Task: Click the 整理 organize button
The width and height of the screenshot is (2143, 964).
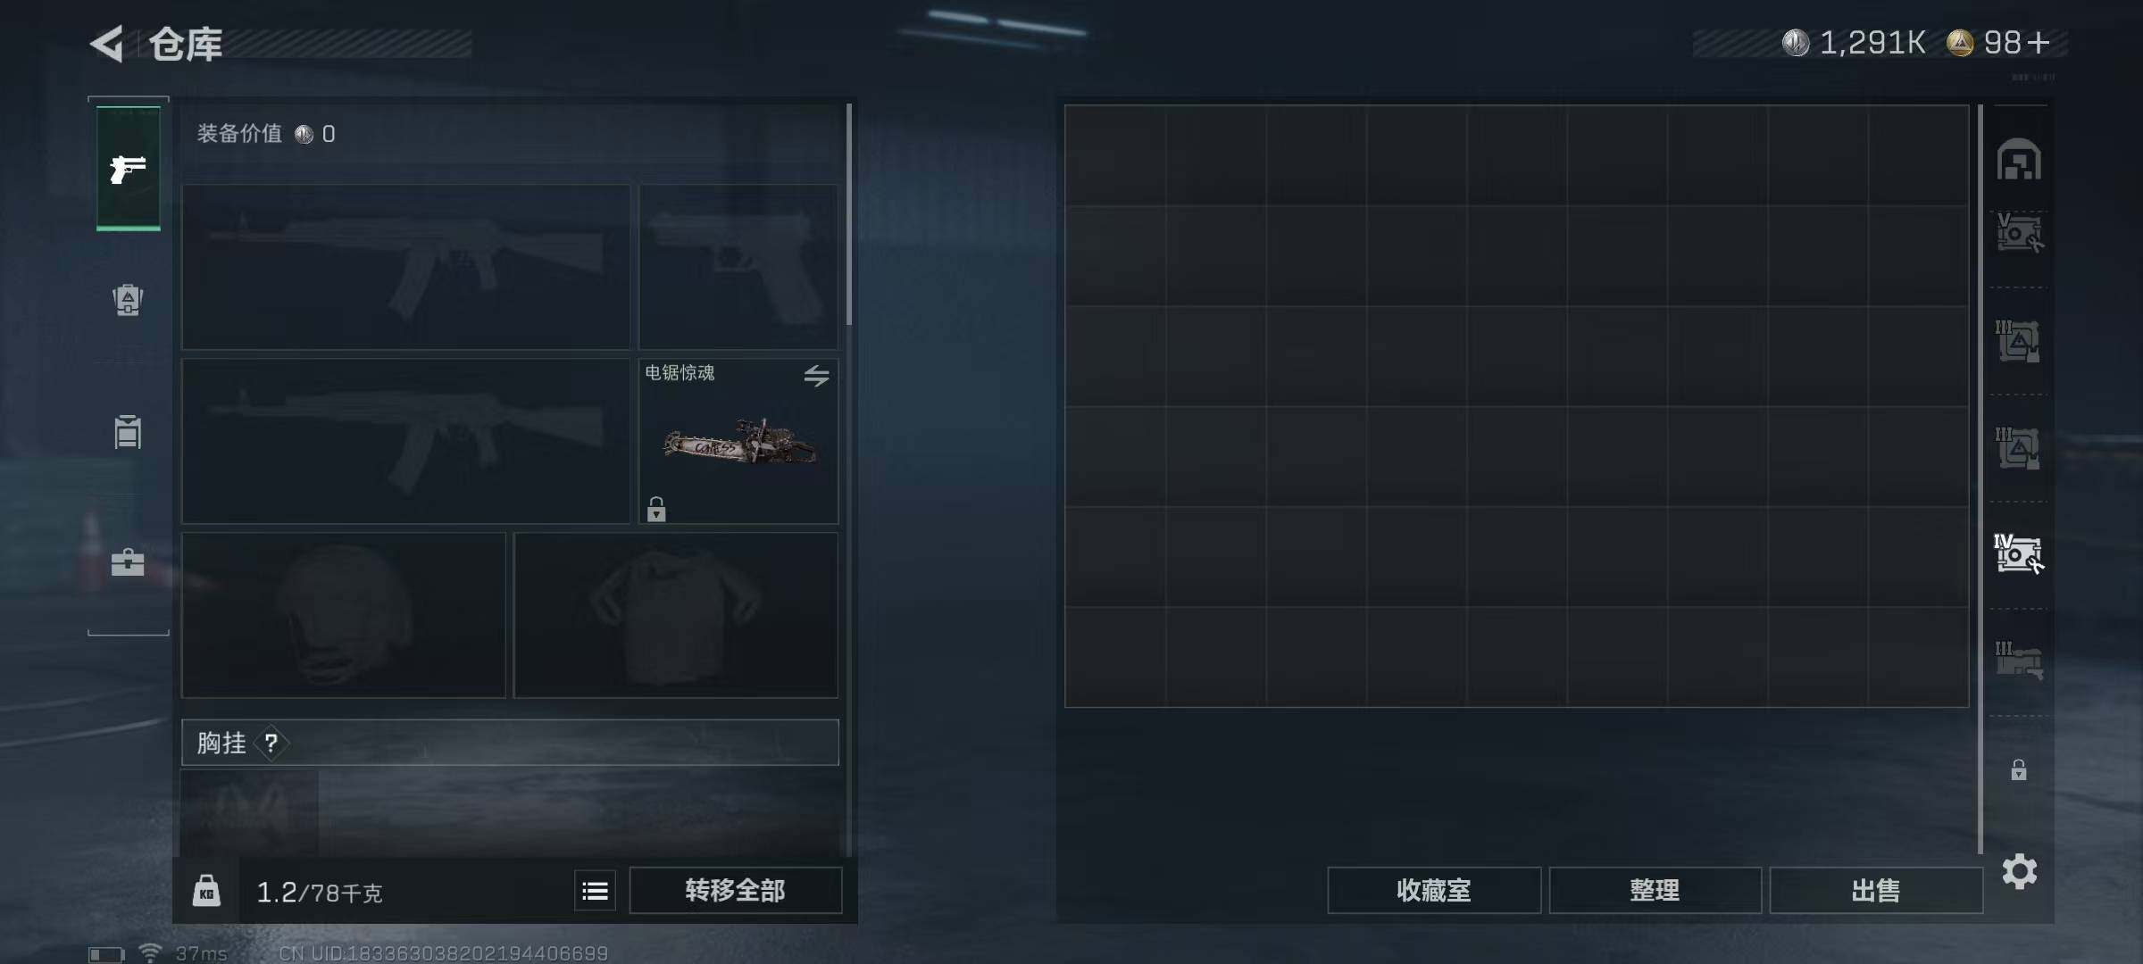Action: pos(1655,891)
